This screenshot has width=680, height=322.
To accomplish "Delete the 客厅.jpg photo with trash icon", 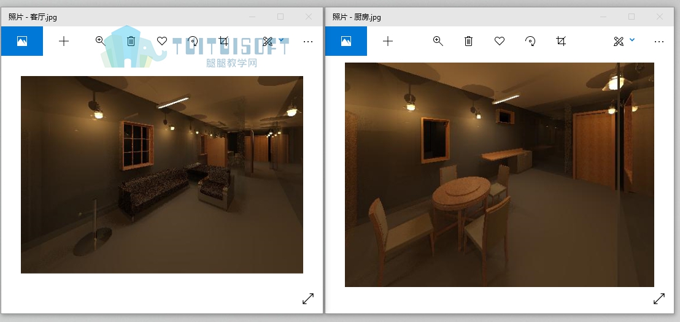I will click(131, 41).
